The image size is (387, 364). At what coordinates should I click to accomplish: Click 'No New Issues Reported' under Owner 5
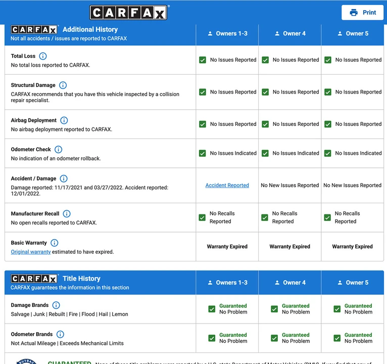(x=353, y=185)
